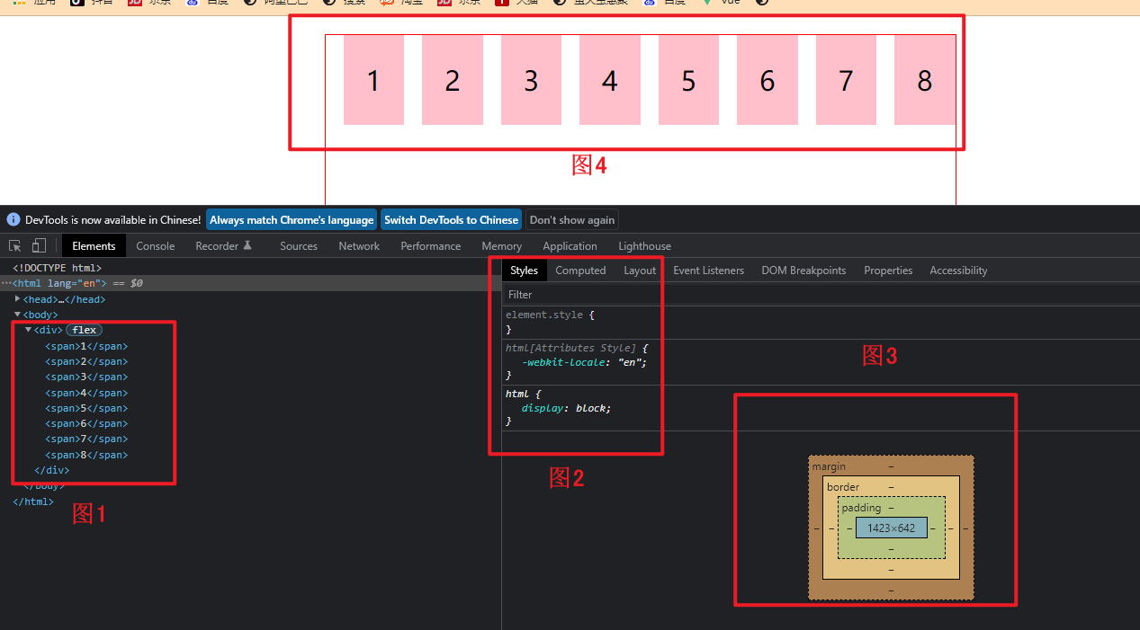Image resolution: width=1140 pixels, height=630 pixels.
Task: Click pink box number 3 on page
Action: point(531,80)
